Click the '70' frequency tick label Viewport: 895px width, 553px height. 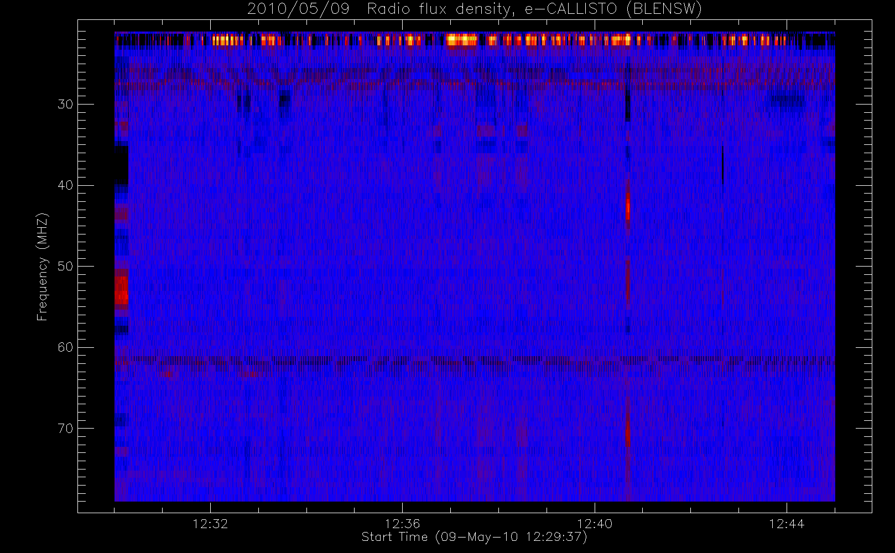tap(65, 428)
